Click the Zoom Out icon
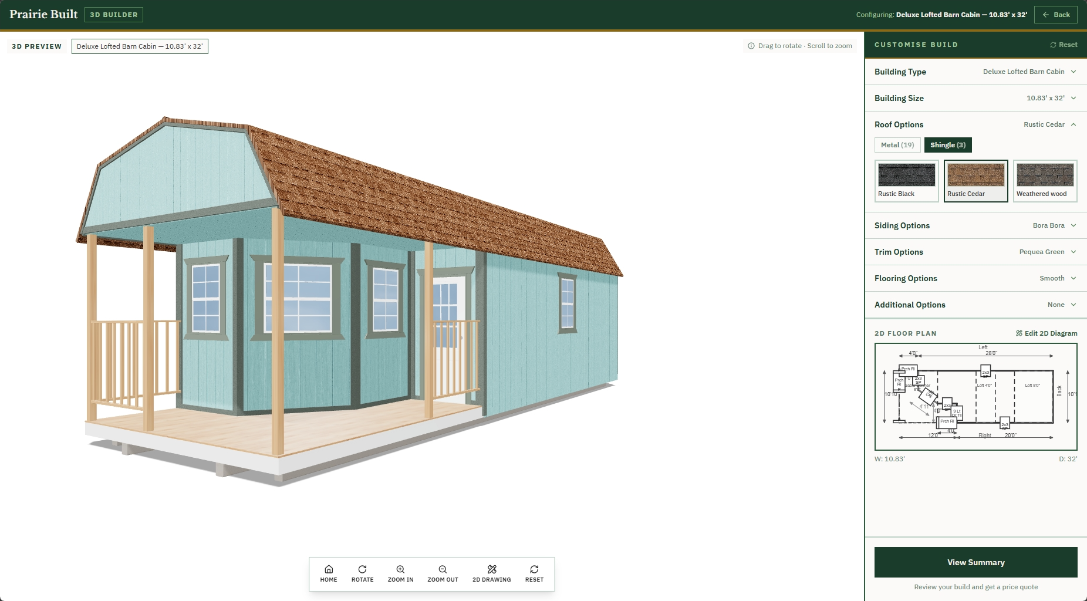Screen dimensions: 1087x601 pos(443,569)
